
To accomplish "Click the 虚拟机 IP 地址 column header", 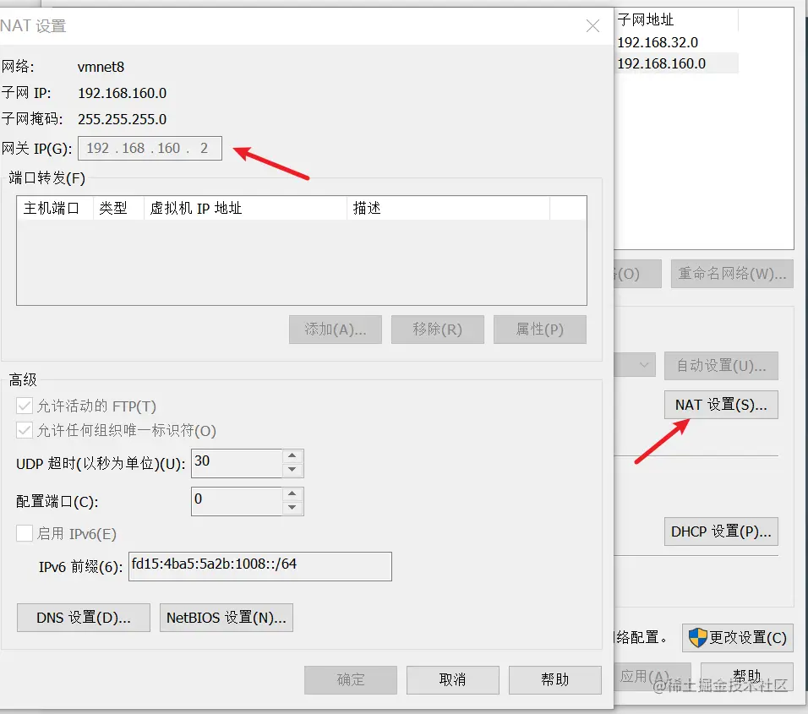I will pos(245,208).
